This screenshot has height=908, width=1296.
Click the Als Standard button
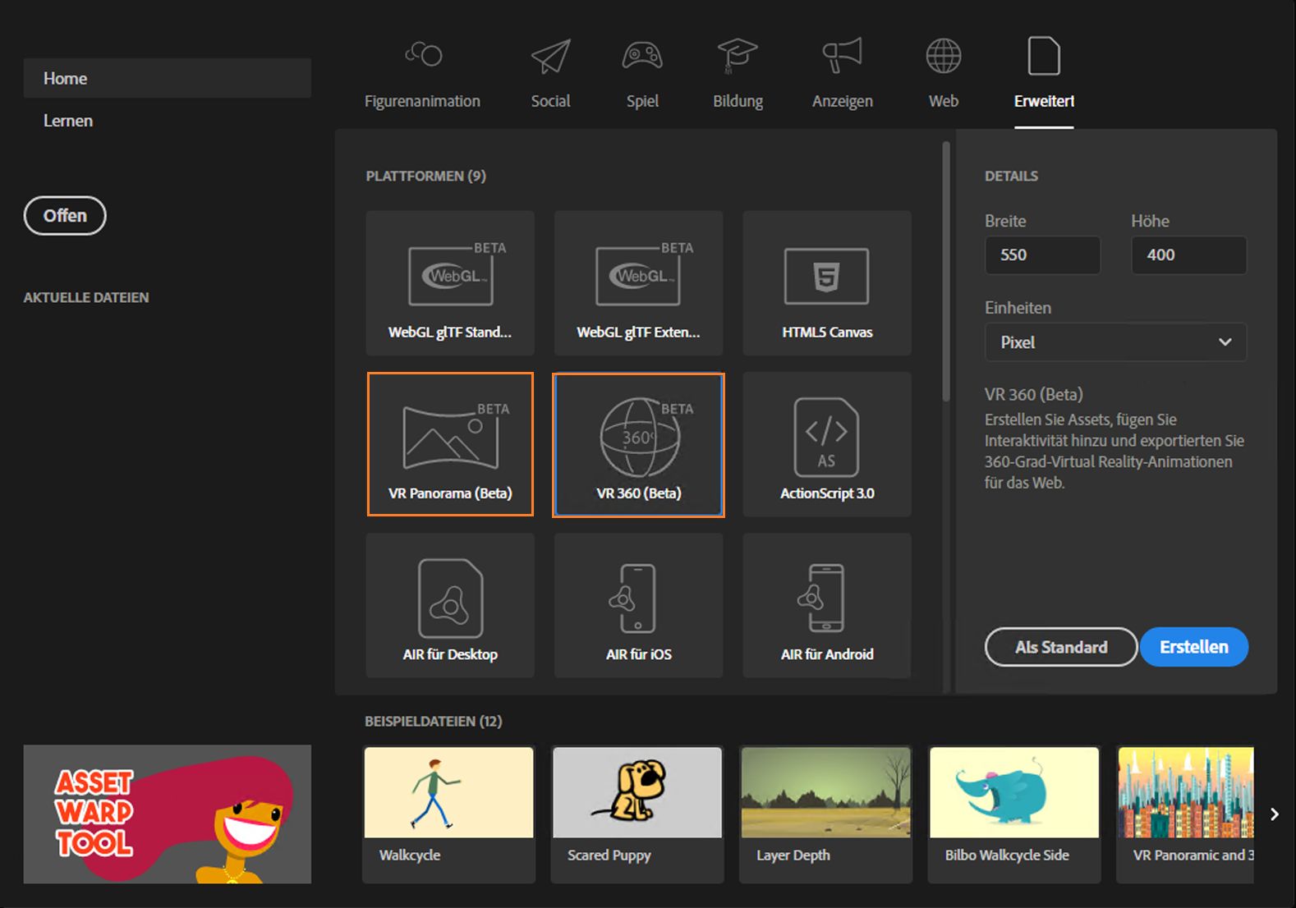pyautogui.click(x=1061, y=647)
